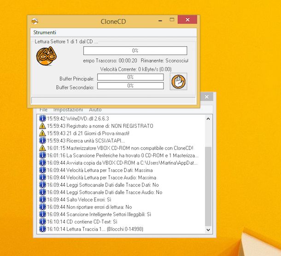Viewport: 281px width, 256px height.
Task: Click the Buffer Principale progress bar
Action: click(x=130, y=77)
